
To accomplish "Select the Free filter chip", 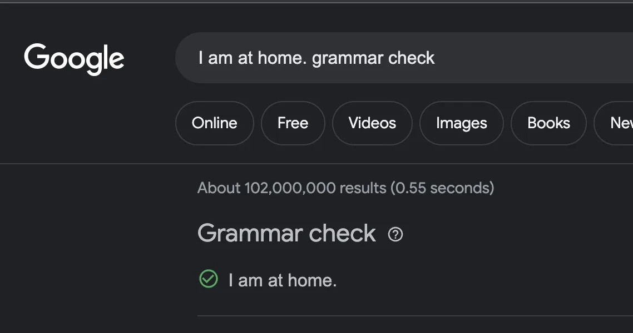I will 293,123.
